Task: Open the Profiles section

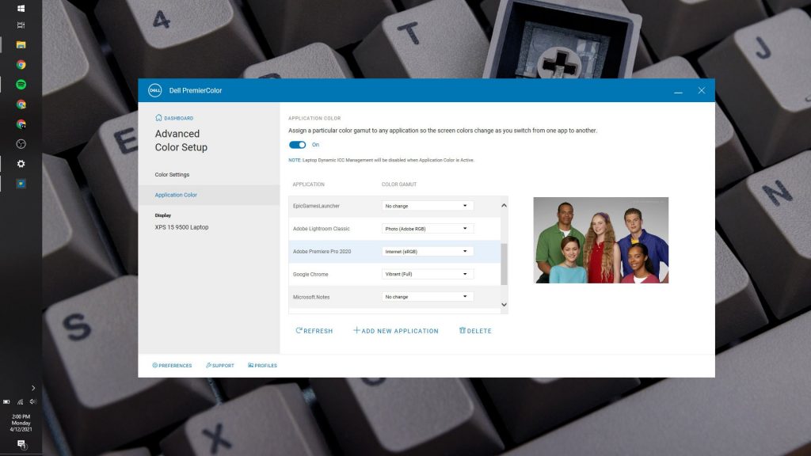Action: point(263,366)
